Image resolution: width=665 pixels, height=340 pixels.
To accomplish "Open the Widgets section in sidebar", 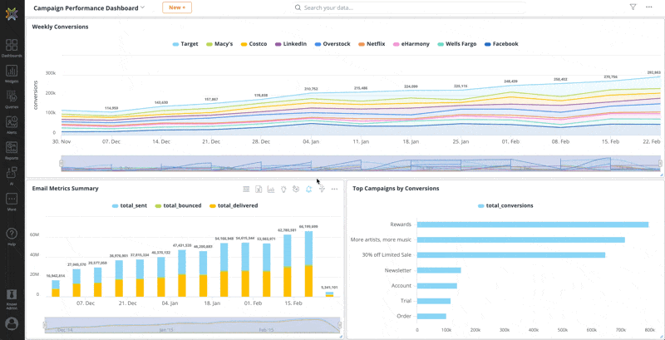I will tap(12, 74).
